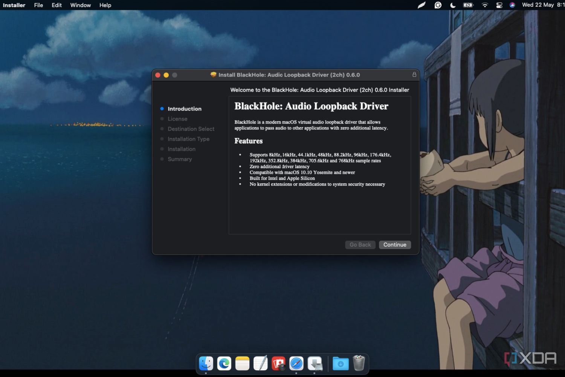This screenshot has height=377, width=565.
Task: Click the date and time in the menu bar
Action: [543, 5]
